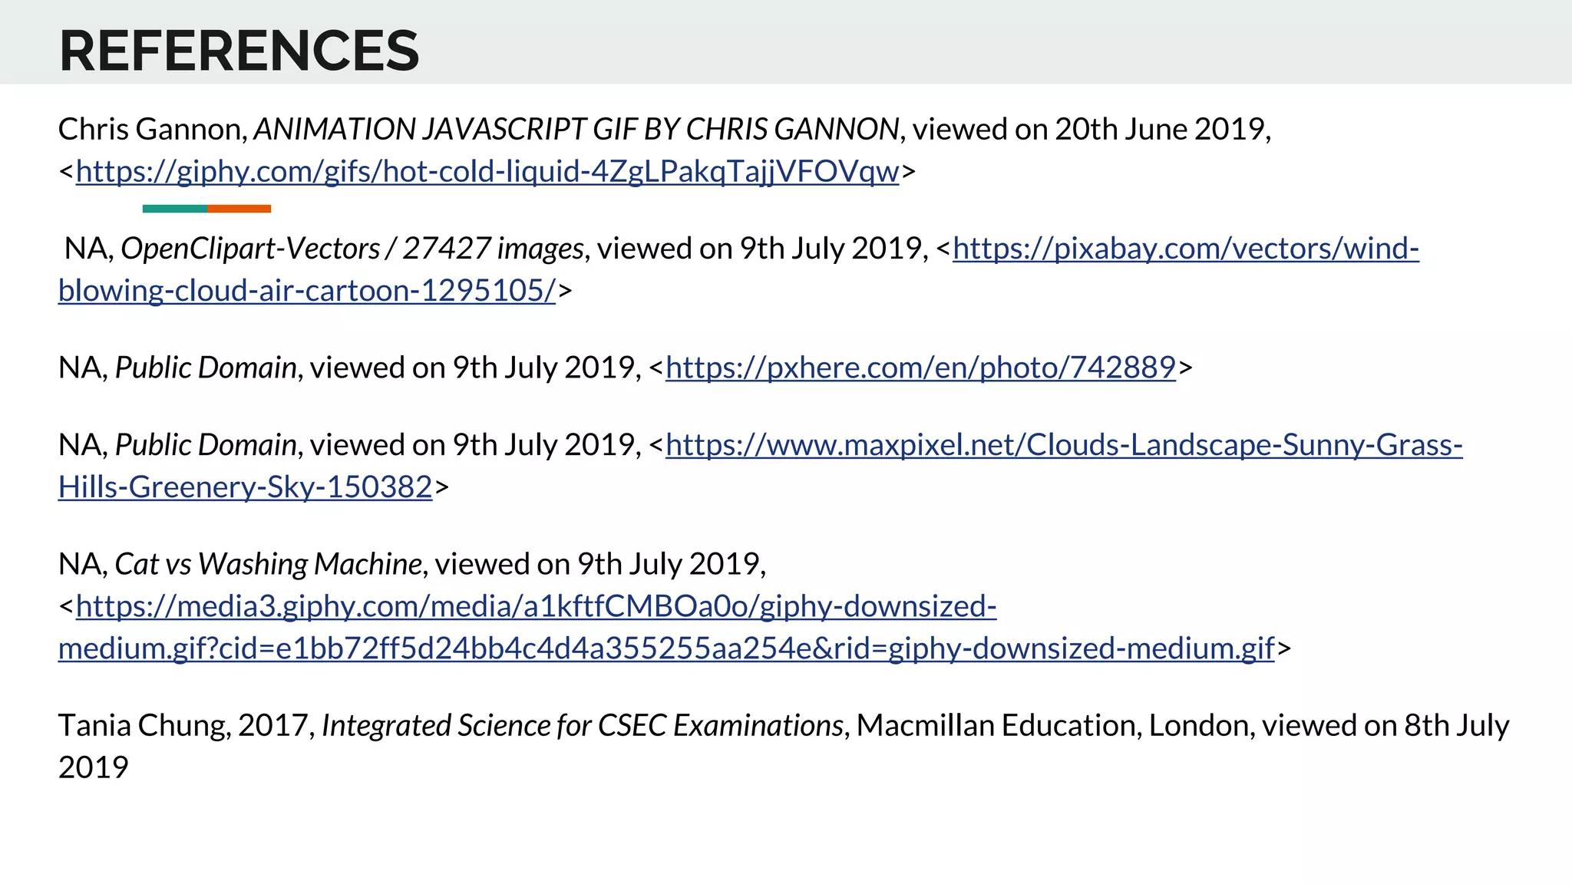Image resolution: width=1572 pixels, height=884 pixels.
Task: Select the REFERENCES heading
Action: click(239, 51)
